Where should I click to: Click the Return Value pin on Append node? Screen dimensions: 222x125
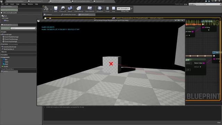[204, 63]
